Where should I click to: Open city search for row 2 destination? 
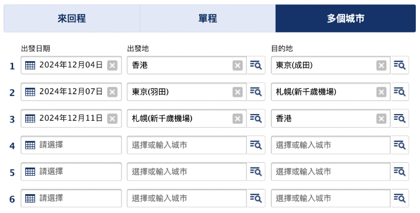coord(400,92)
